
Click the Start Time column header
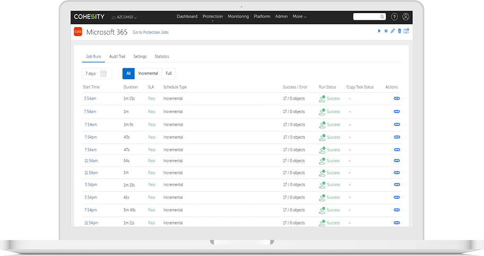(x=91, y=87)
